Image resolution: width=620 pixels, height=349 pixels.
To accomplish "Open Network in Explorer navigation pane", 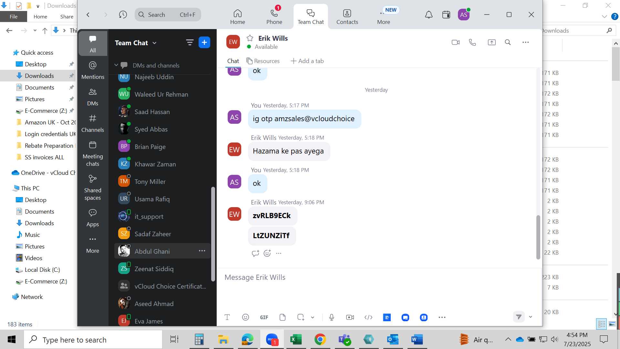I will point(32,297).
